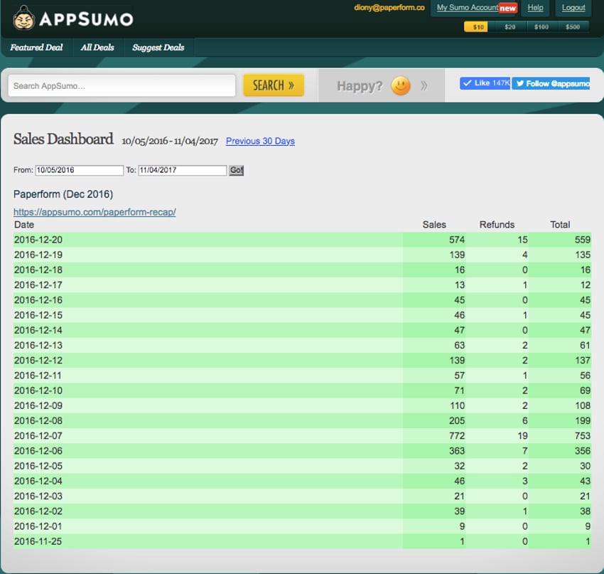Click the diony@paperform.co email address

[x=389, y=7]
